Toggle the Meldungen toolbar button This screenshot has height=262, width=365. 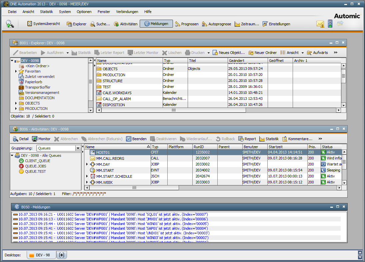point(156,24)
